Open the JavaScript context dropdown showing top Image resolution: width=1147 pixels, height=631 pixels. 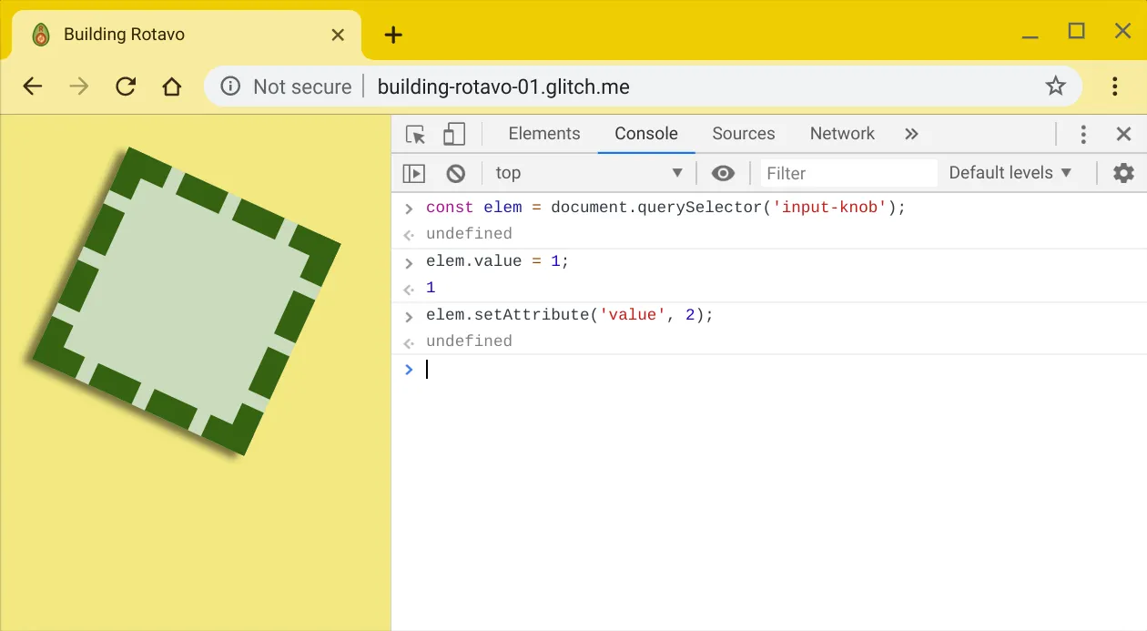click(587, 172)
